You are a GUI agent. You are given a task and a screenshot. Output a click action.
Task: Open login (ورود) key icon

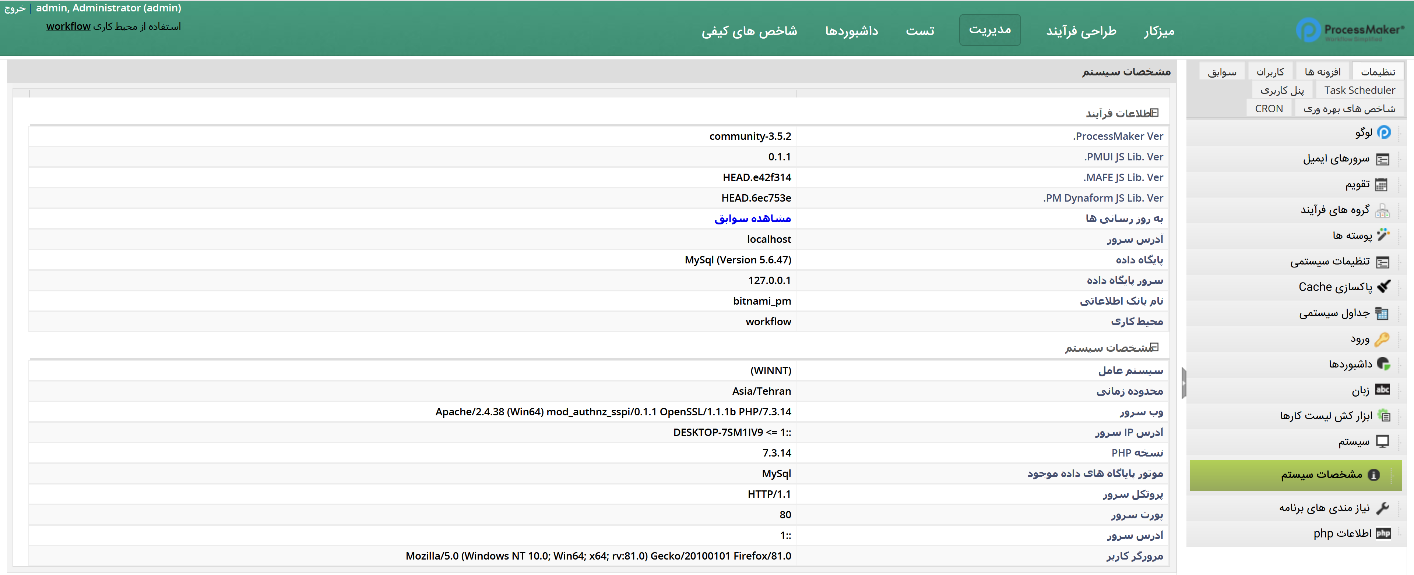[x=1382, y=339]
